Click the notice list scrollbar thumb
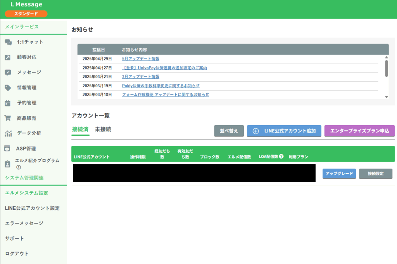This screenshot has width=397, height=264. click(x=387, y=68)
